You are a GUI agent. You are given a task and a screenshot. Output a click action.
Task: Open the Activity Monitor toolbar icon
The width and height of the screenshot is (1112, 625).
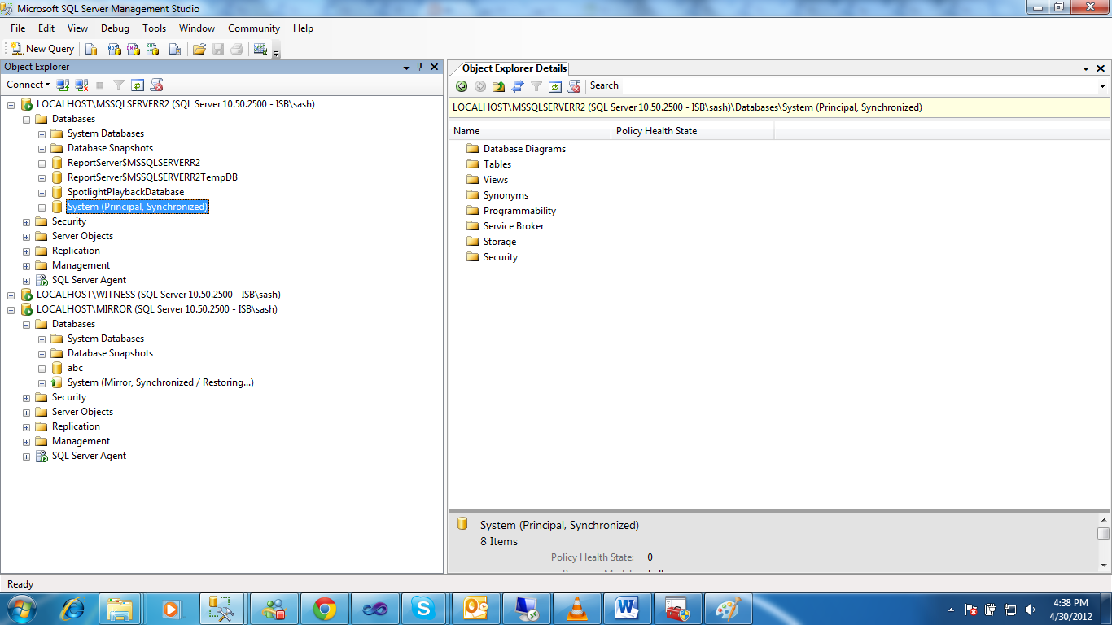tap(262, 49)
